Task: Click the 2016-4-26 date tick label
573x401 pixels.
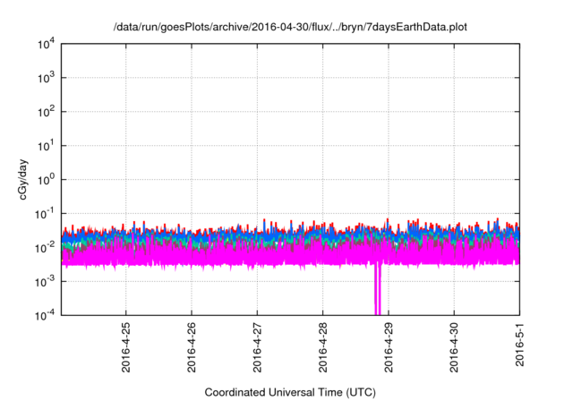Action: [x=192, y=347]
